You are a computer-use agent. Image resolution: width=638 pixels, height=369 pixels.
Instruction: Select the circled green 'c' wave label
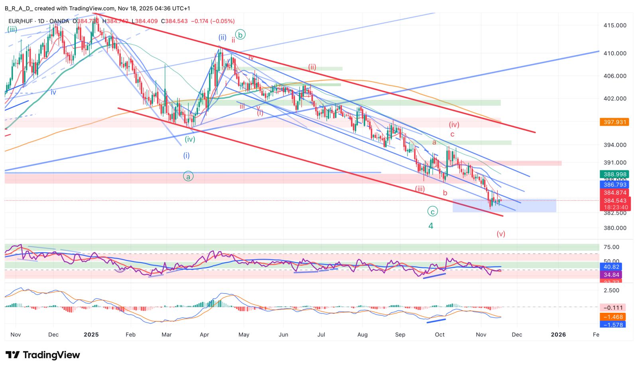coord(432,211)
